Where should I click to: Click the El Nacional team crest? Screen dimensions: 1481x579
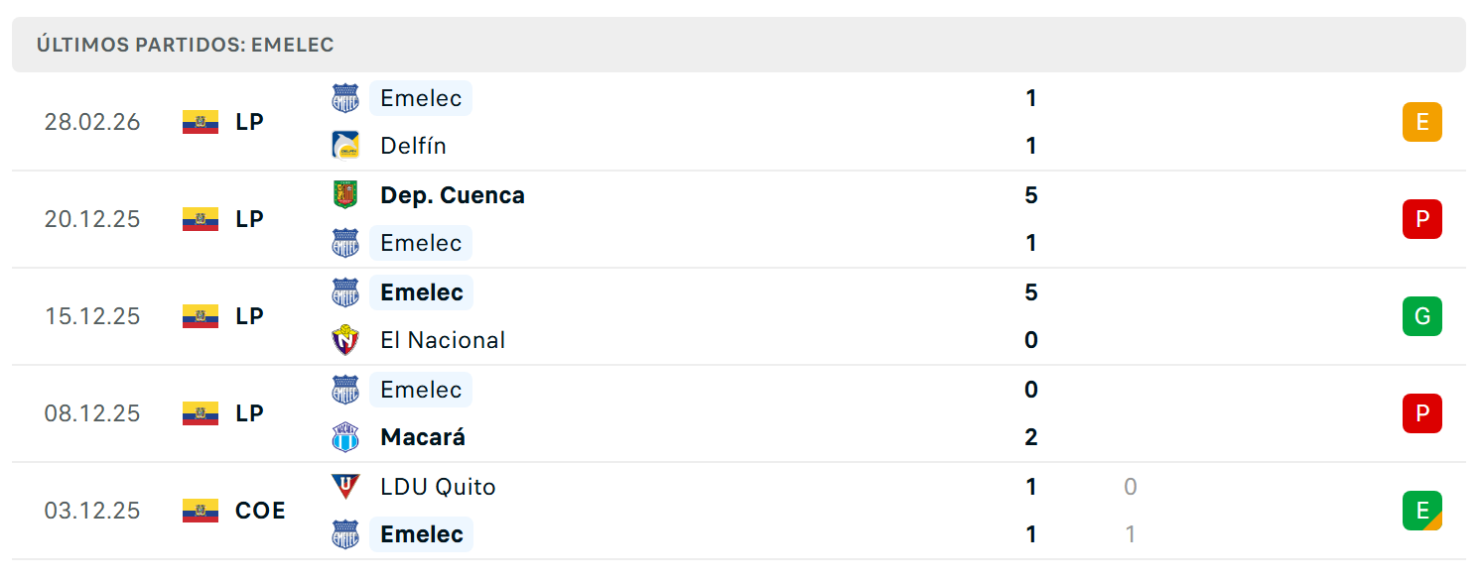[344, 340]
